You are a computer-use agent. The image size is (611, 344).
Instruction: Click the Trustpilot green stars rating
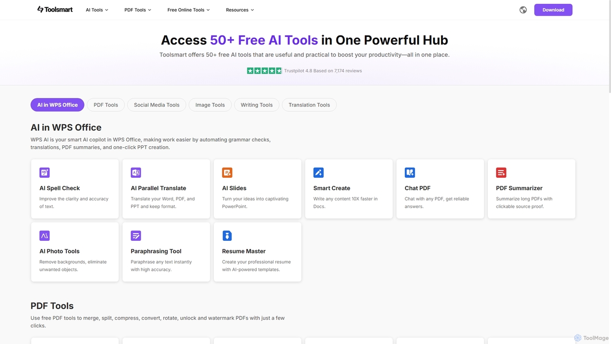264,71
